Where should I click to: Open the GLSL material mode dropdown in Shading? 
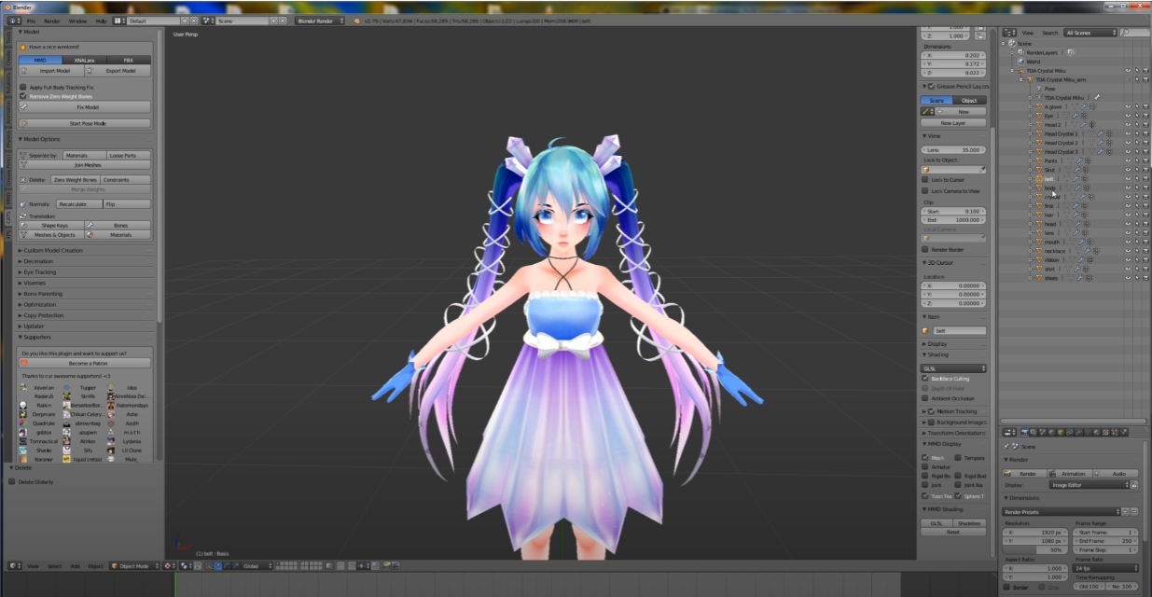pyautogui.click(x=953, y=368)
